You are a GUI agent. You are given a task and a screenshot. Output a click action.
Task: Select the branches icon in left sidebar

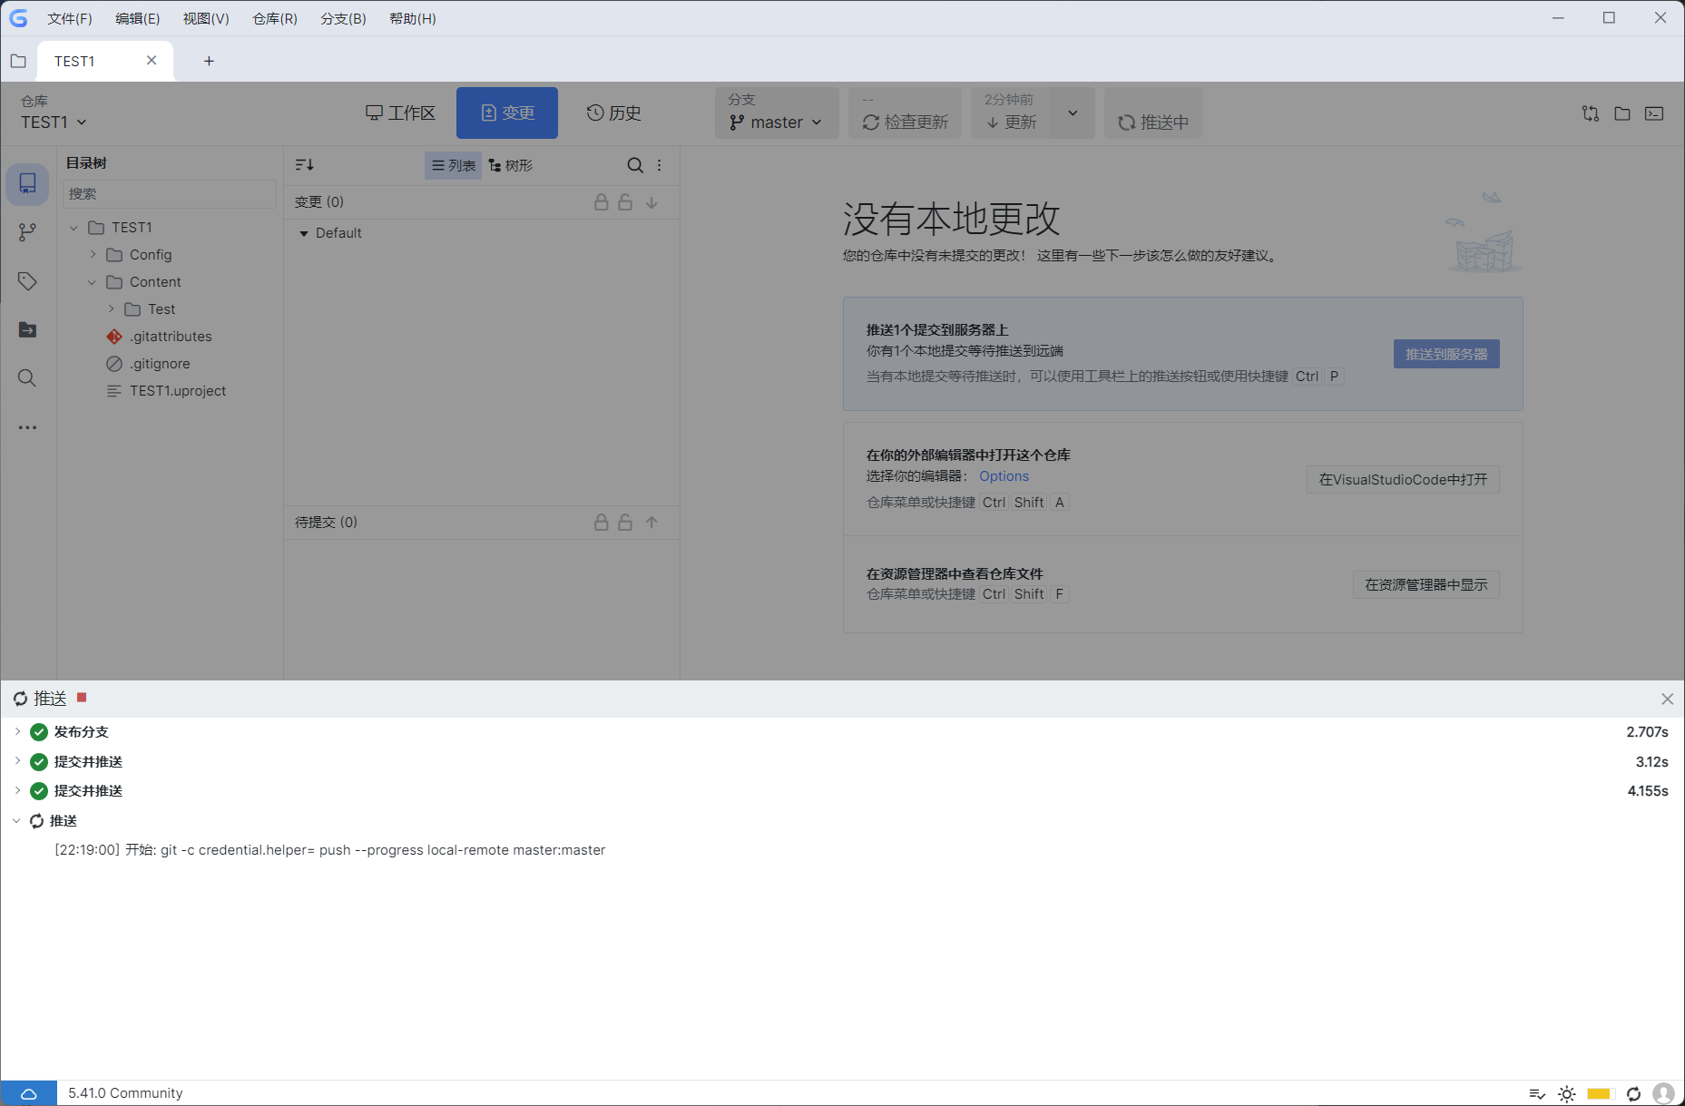(27, 232)
